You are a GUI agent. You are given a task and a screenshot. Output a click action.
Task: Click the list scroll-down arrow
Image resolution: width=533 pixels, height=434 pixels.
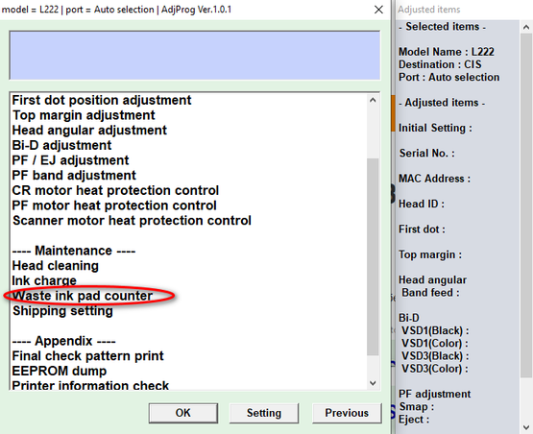373,383
